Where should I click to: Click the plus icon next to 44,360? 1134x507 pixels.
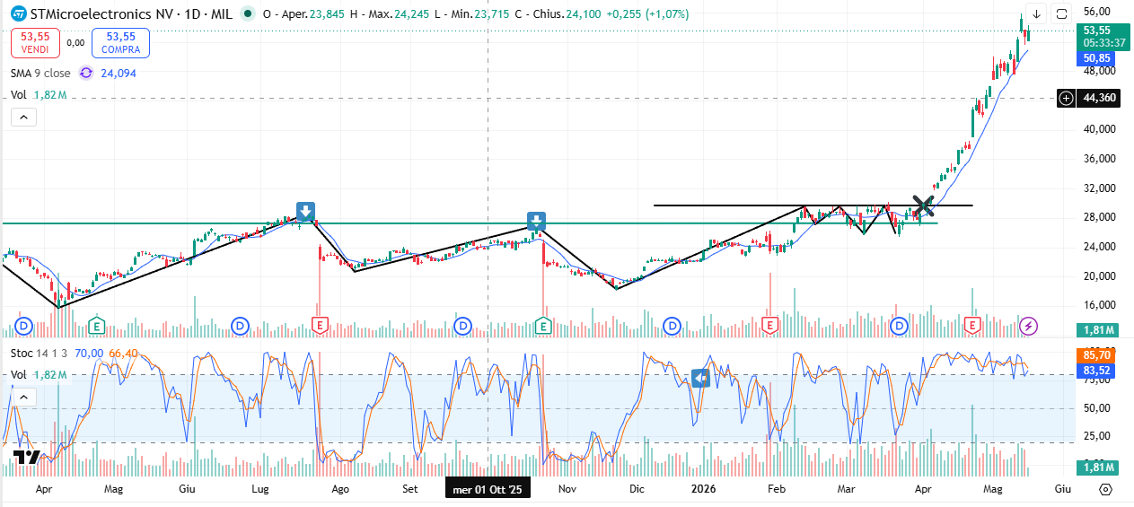click(x=1066, y=98)
